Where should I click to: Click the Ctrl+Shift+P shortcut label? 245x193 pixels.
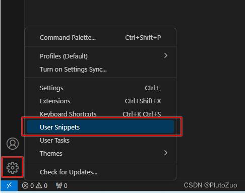[x=143, y=37]
